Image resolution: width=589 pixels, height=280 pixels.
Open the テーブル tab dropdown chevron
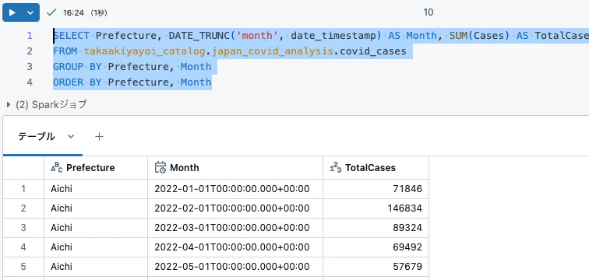71,137
